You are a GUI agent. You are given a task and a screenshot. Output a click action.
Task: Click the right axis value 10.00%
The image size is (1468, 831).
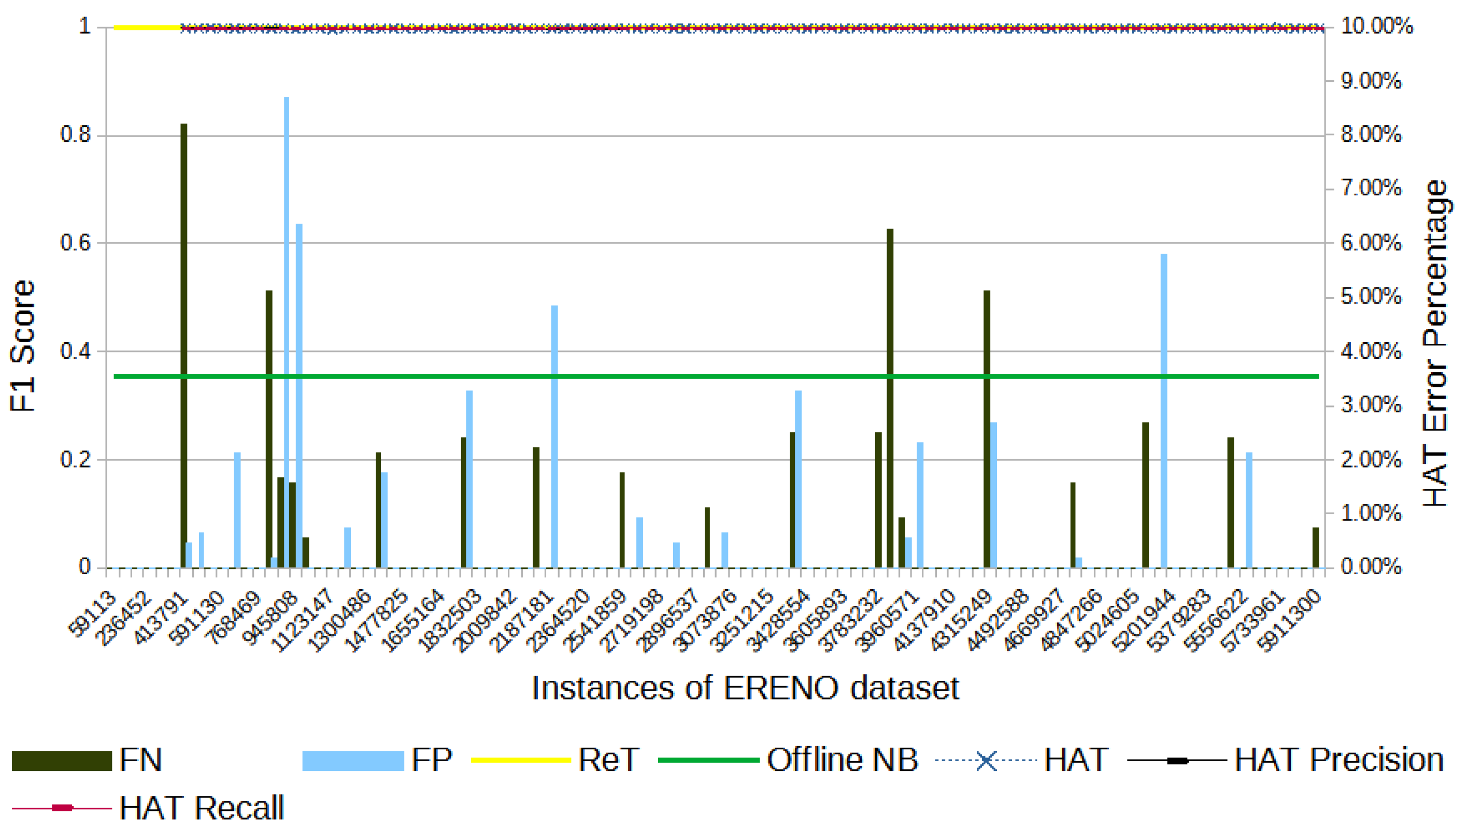click(1377, 26)
